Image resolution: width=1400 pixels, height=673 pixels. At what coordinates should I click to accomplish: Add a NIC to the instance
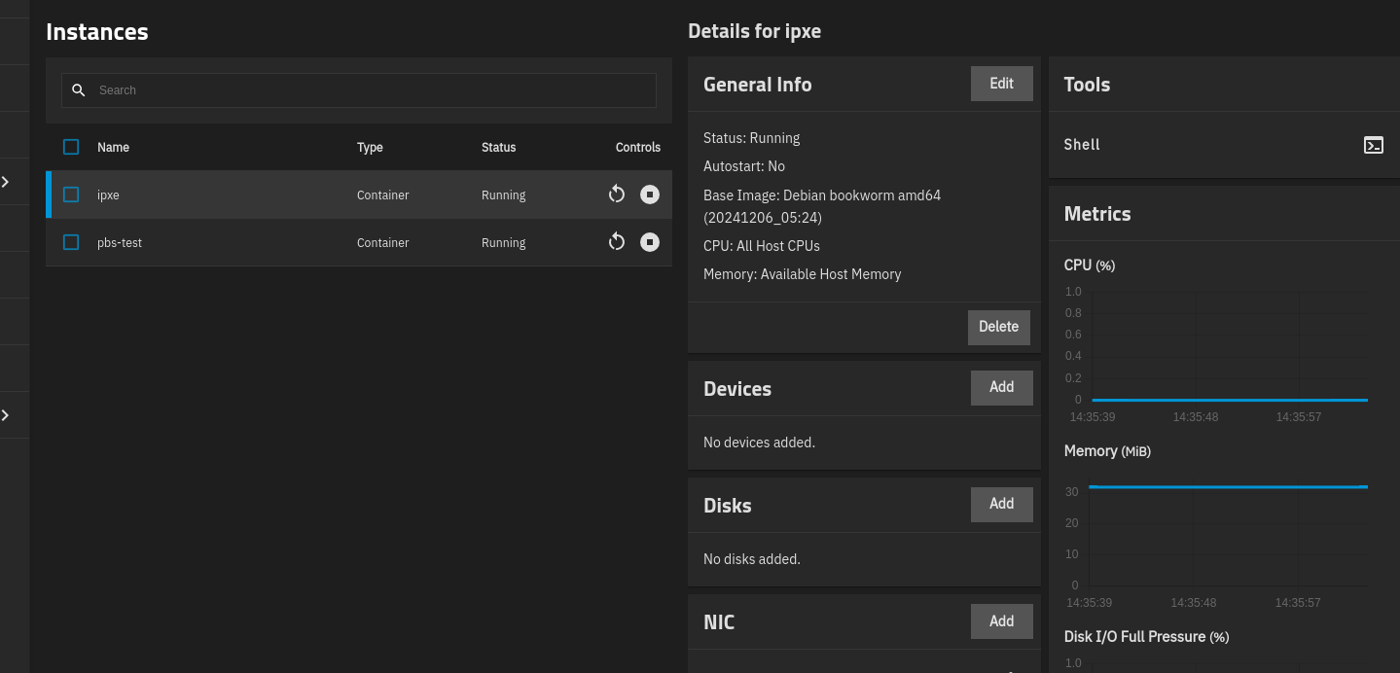click(1001, 621)
